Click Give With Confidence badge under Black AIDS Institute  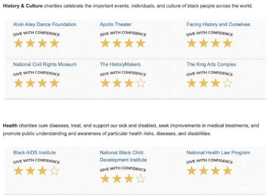[36, 161]
